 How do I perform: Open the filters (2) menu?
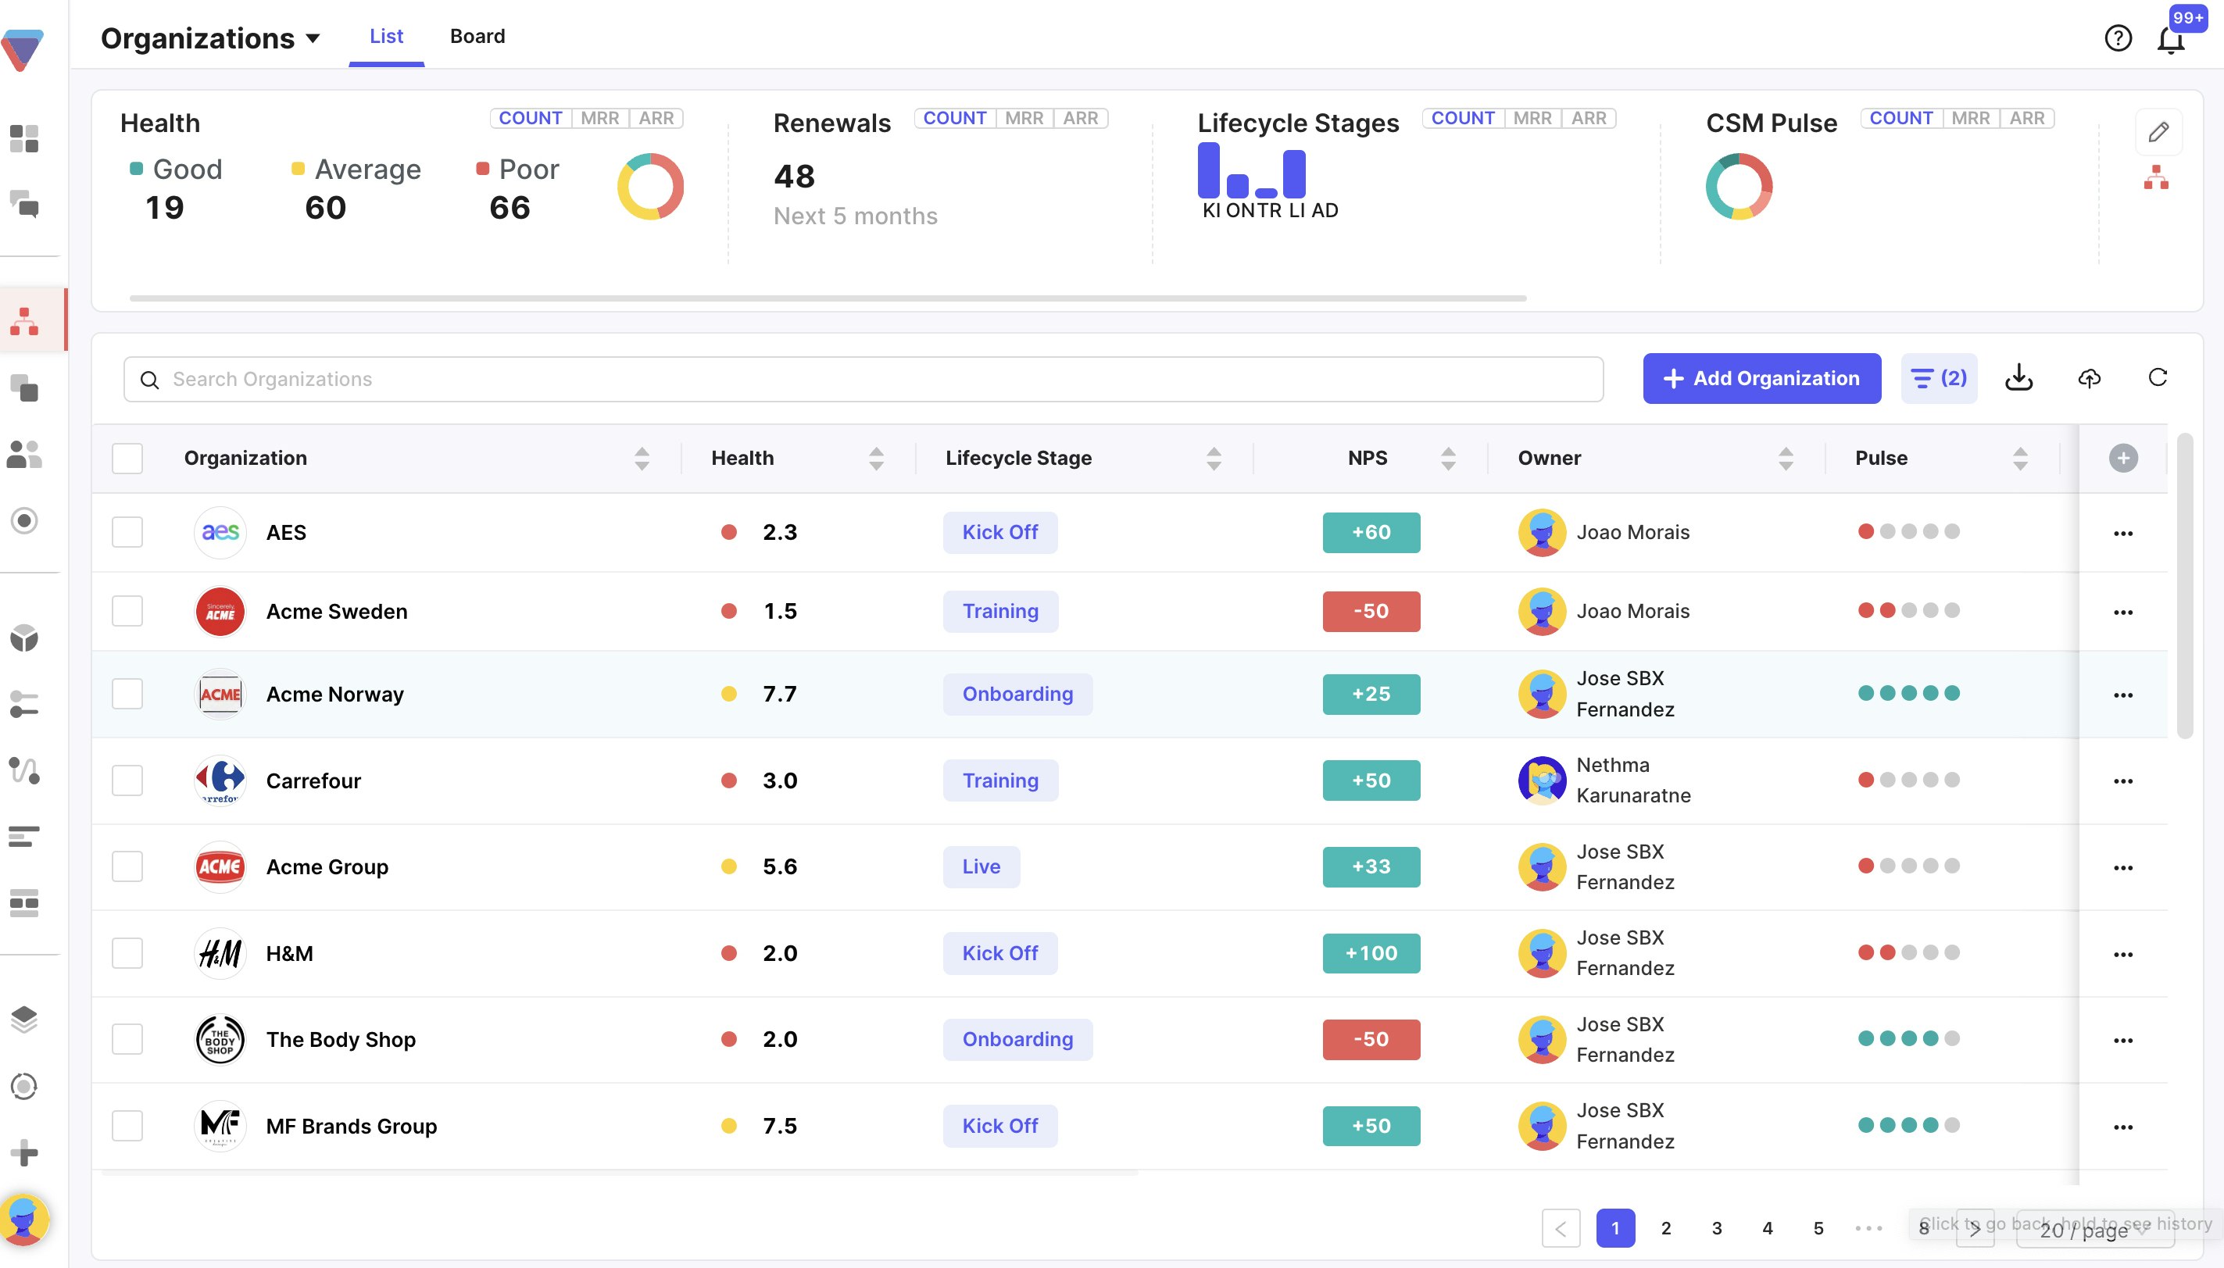[1938, 378]
